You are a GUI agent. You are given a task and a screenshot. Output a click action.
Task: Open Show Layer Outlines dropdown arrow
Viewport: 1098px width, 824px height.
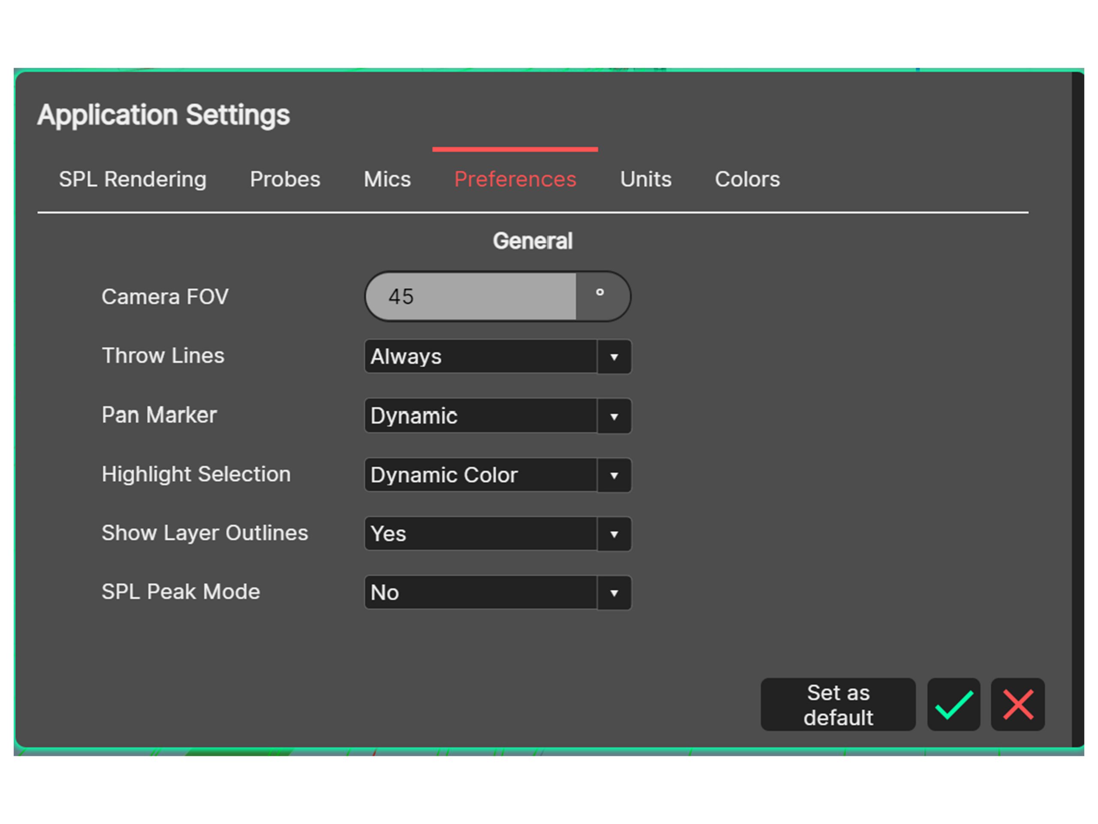614,534
